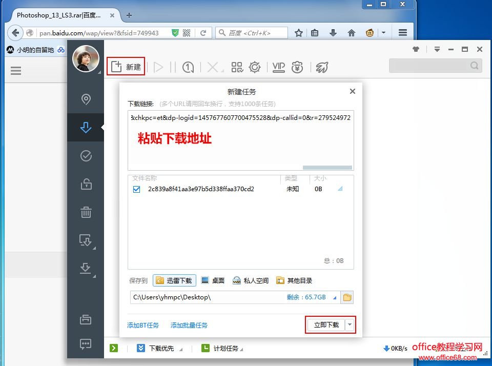Viewport: 492px width, 366px height.
Task: Click the money bear toolbar icon
Action: [297, 67]
